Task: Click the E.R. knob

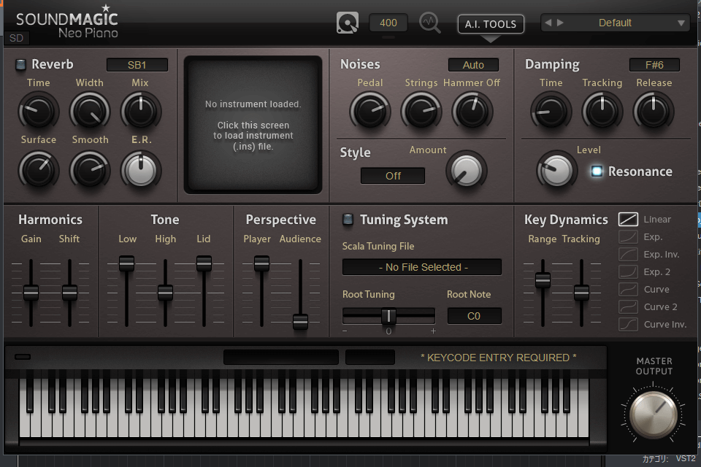Action: (141, 170)
